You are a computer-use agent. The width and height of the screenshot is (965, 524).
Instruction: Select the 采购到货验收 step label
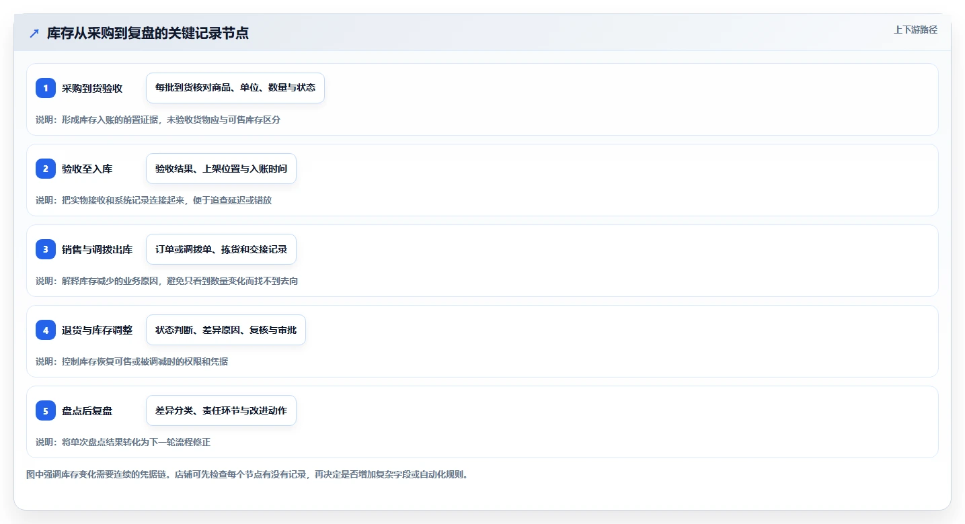(x=92, y=88)
